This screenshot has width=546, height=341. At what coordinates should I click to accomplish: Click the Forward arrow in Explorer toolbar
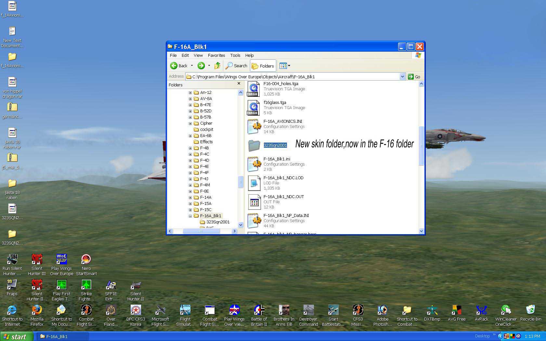point(201,66)
